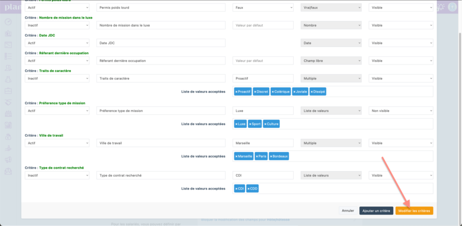Delete the Culture tag
The image size is (462, 226).
click(266, 124)
